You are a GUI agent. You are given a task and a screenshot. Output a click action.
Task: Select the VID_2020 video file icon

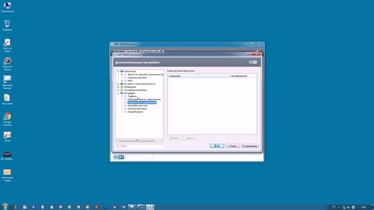(x=7, y=156)
